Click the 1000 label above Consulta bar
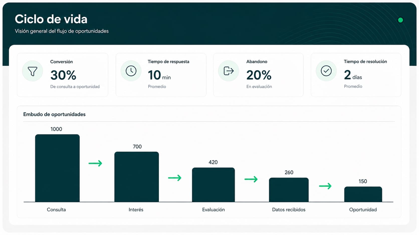The image size is (419, 235). point(56,129)
